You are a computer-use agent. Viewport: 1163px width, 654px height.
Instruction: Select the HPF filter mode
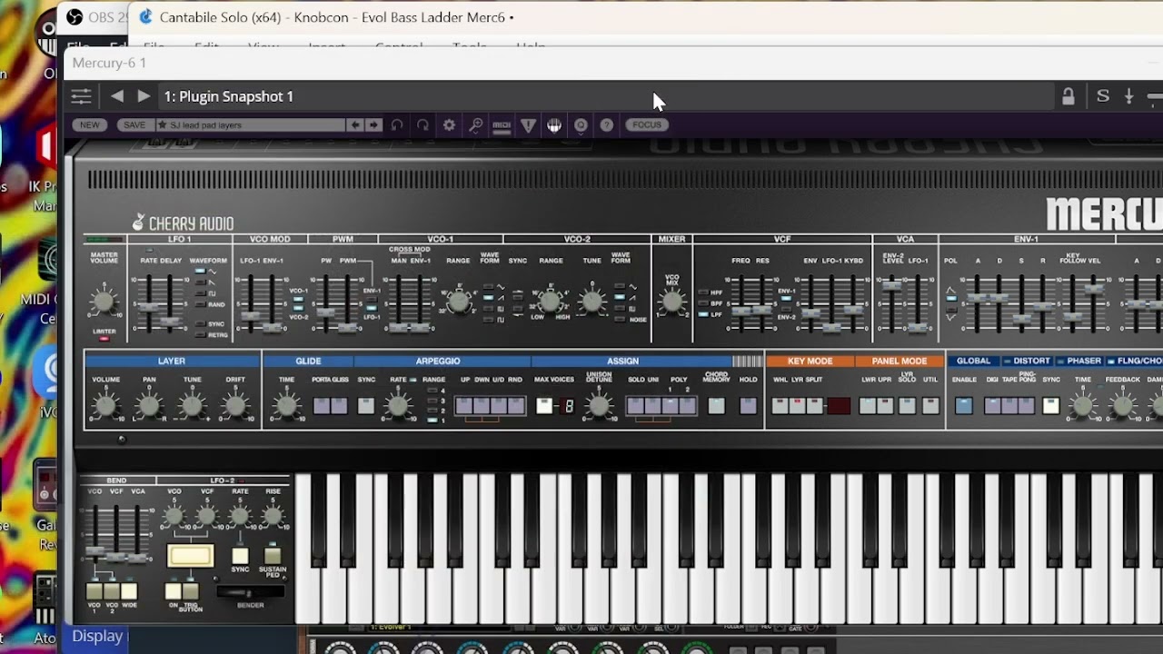click(x=704, y=292)
